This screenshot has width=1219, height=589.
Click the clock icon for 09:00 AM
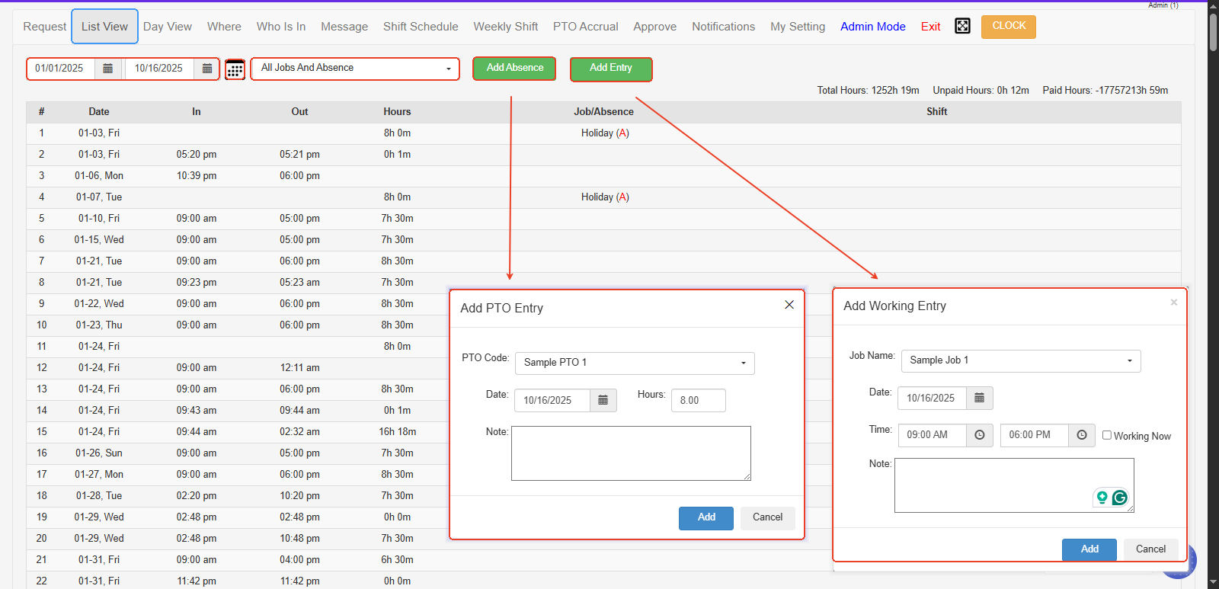(979, 435)
